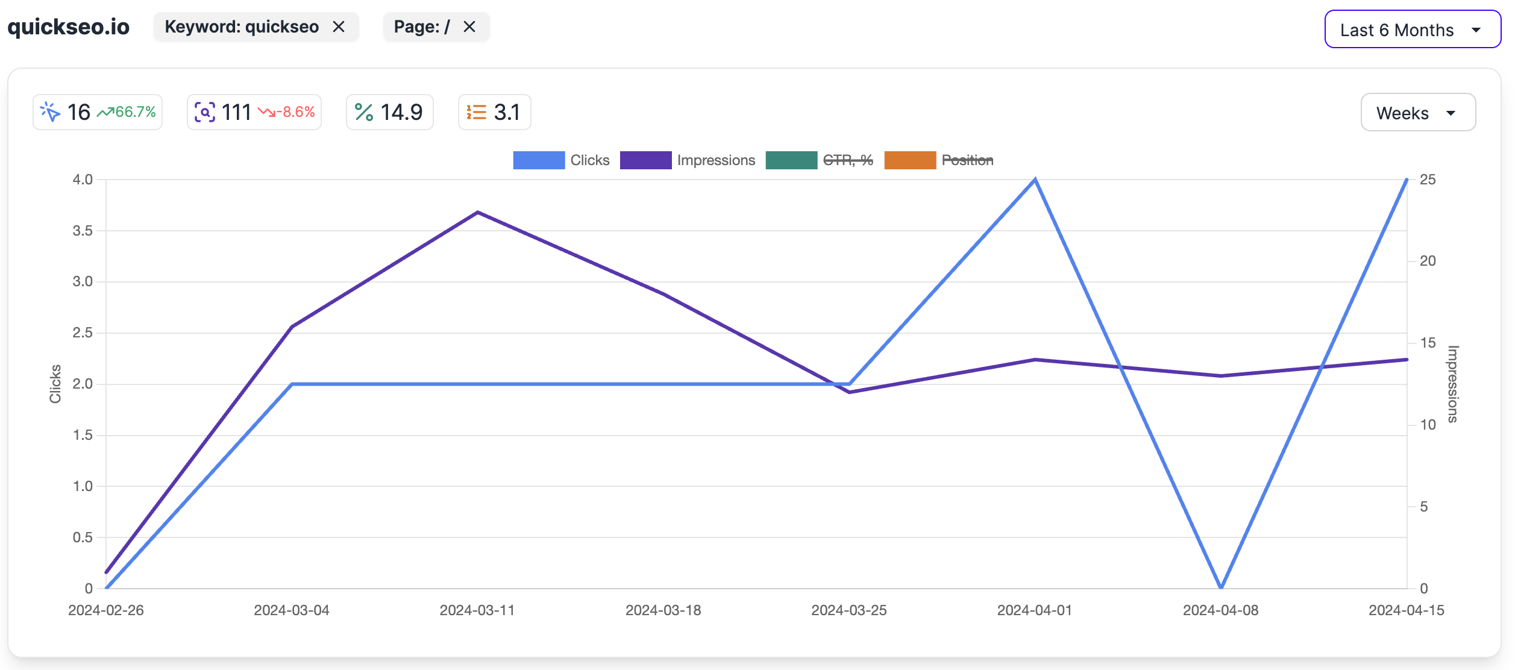Click the CTR percent icon
This screenshot has height=670, width=1515.
click(364, 112)
